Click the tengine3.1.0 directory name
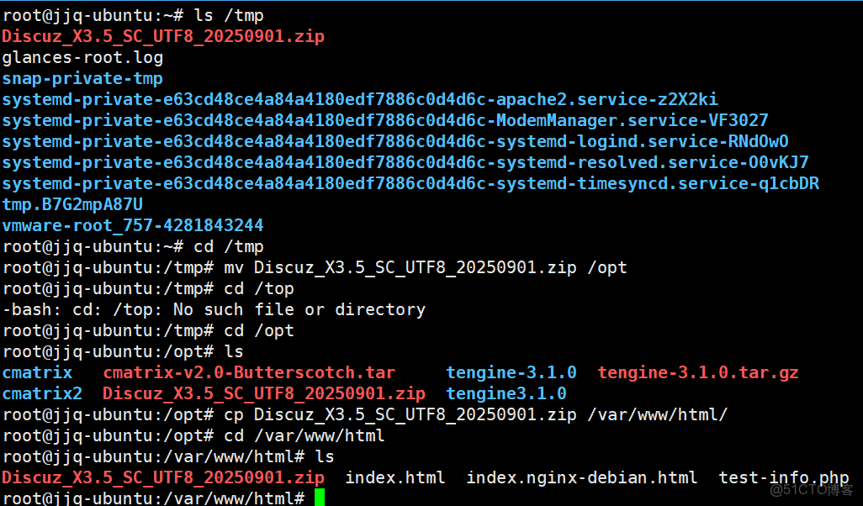 506,393
